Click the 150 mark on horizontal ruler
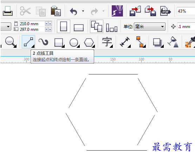 [113, 59]
